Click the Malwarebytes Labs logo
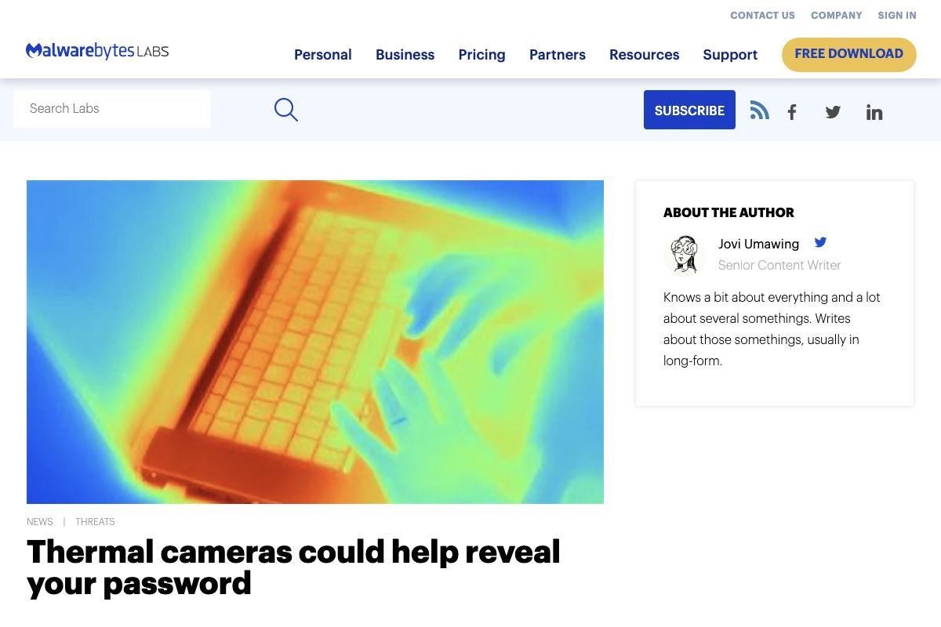 (97, 52)
